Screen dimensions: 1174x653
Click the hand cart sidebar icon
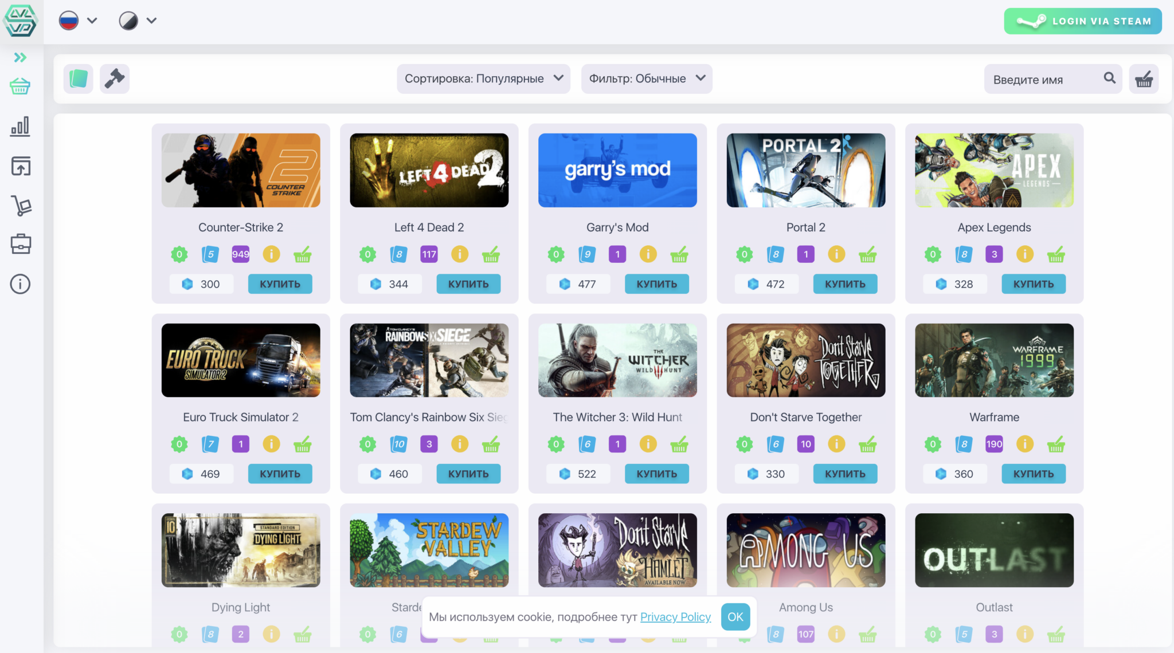(21, 206)
